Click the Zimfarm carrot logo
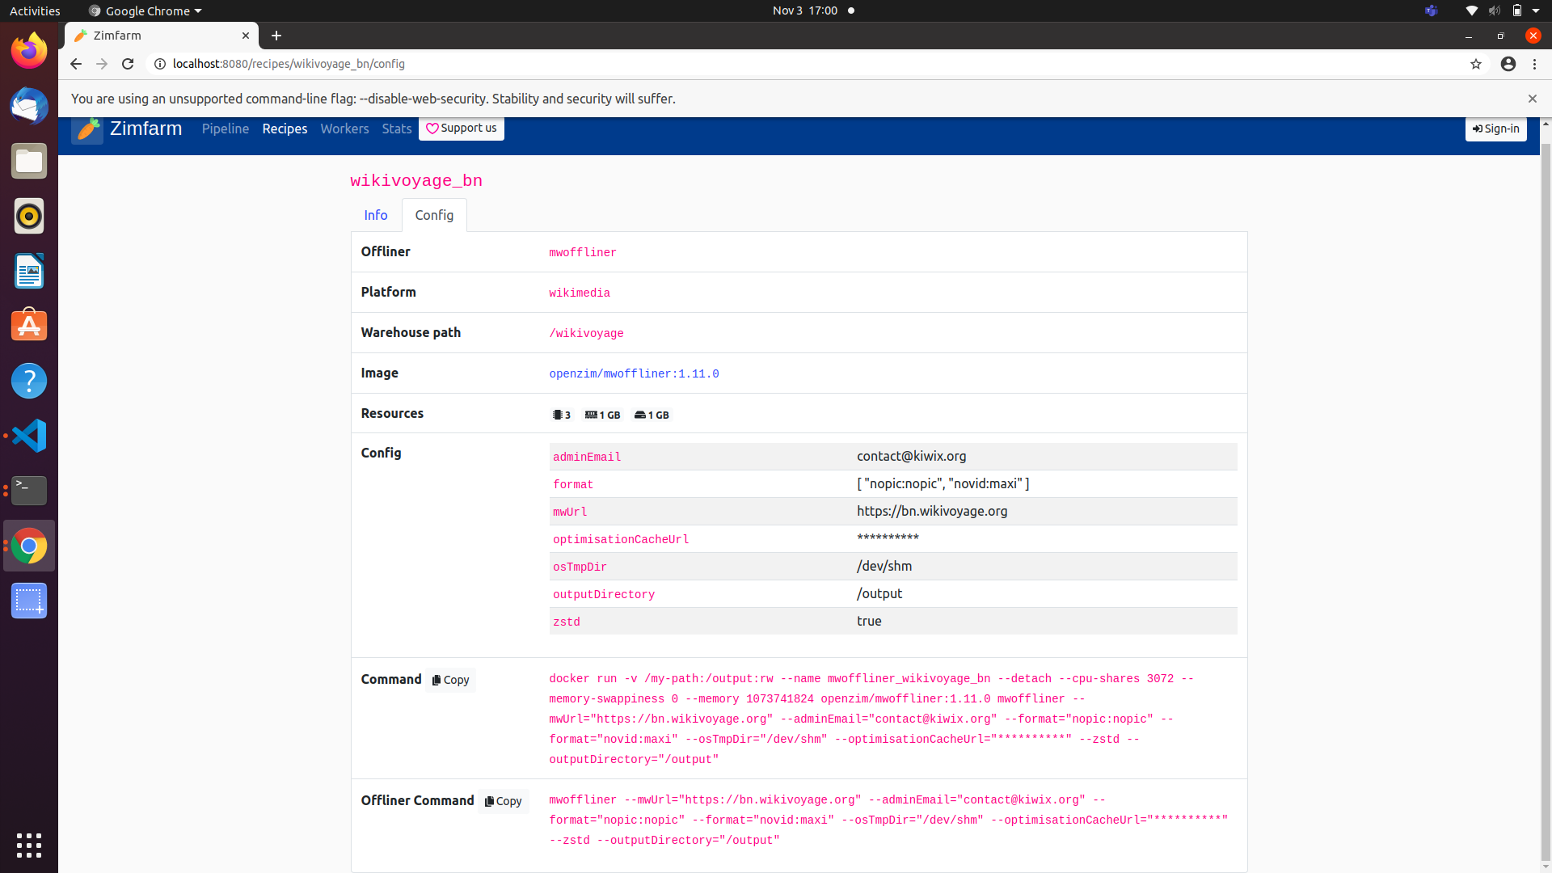The height and width of the screenshot is (873, 1552). click(x=87, y=129)
